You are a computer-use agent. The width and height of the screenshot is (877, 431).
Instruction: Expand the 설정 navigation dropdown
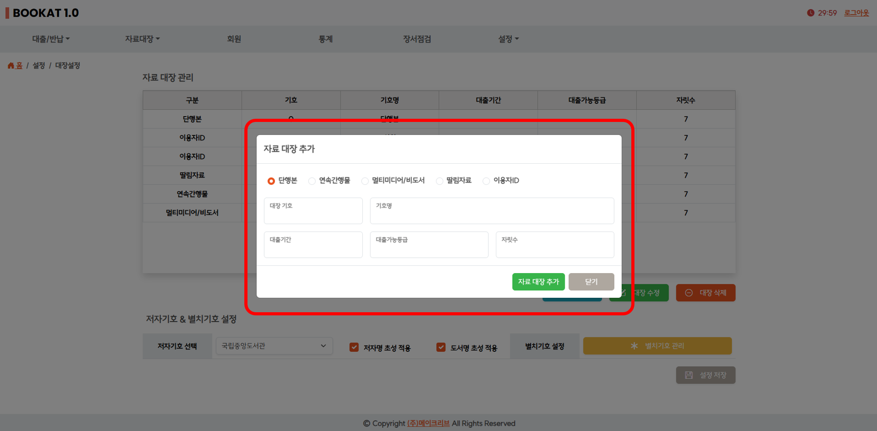pyautogui.click(x=508, y=39)
